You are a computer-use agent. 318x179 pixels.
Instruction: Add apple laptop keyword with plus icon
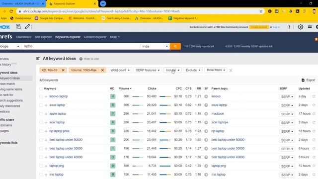click(x=46, y=114)
